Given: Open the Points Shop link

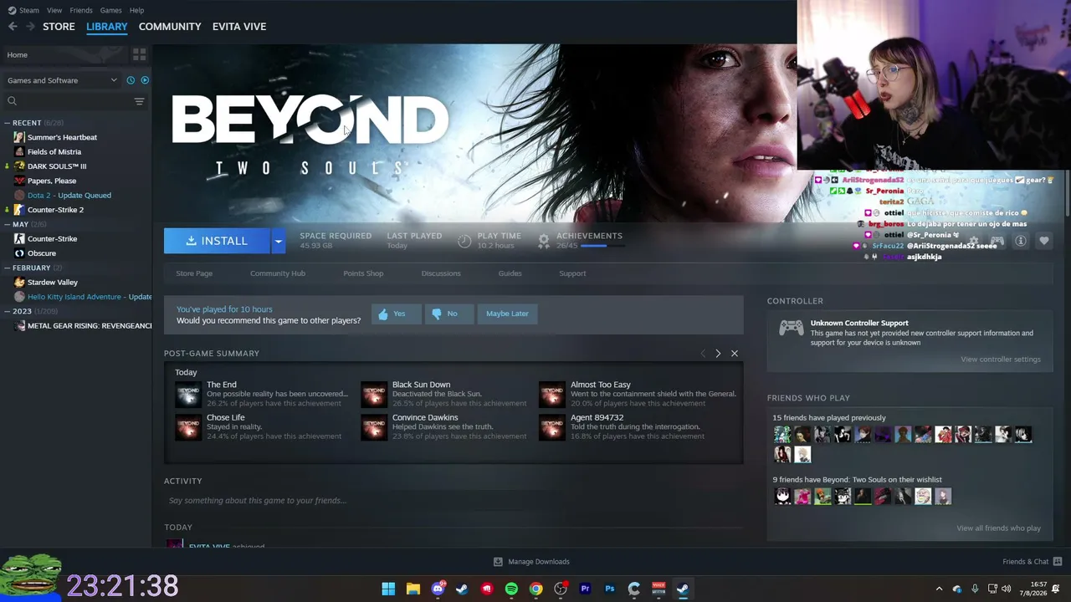Looking at the screenshot, I should [x=363, y=273].
